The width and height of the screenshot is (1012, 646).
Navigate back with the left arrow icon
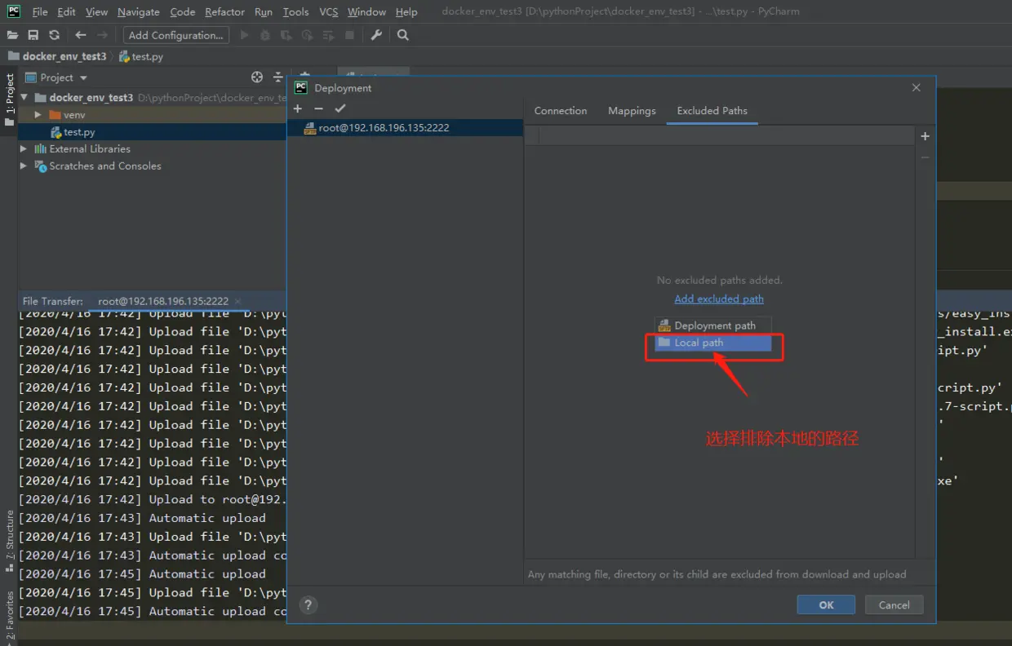80,35
